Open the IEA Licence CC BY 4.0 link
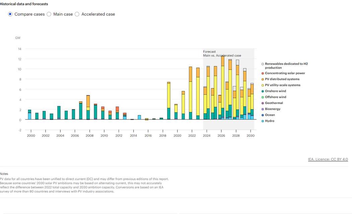Screen dimensions: 352x214 pos(328,159)
